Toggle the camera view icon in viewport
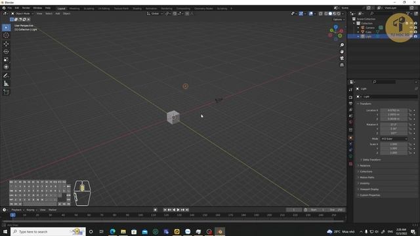The height and width of the screenshot is (236, 420). (342, 58)
